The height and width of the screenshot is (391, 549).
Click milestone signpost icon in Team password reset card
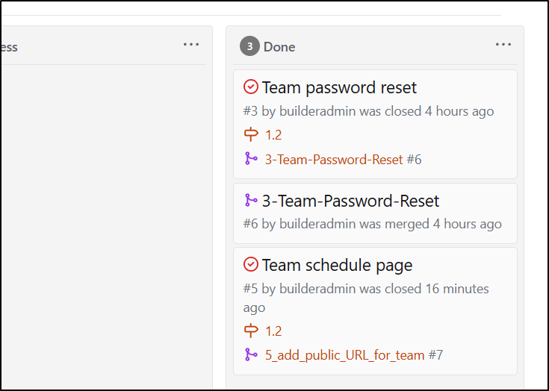point(251,134)
